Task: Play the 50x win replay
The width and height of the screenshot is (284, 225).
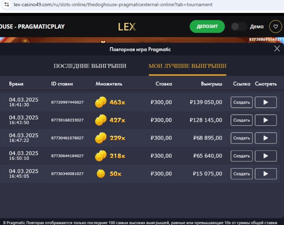Action: 266,174
